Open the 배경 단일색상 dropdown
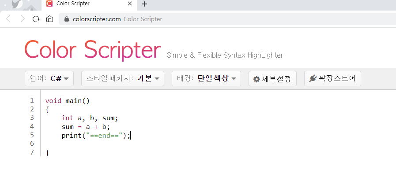The height and width of the screenshot is (188, 396). 206,79
